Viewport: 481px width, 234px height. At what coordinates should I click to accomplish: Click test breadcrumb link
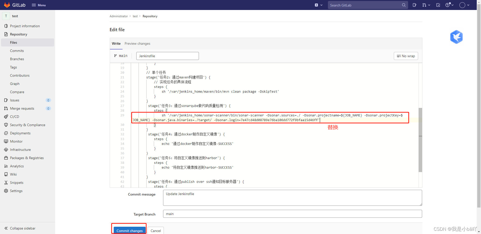[135, 16]
